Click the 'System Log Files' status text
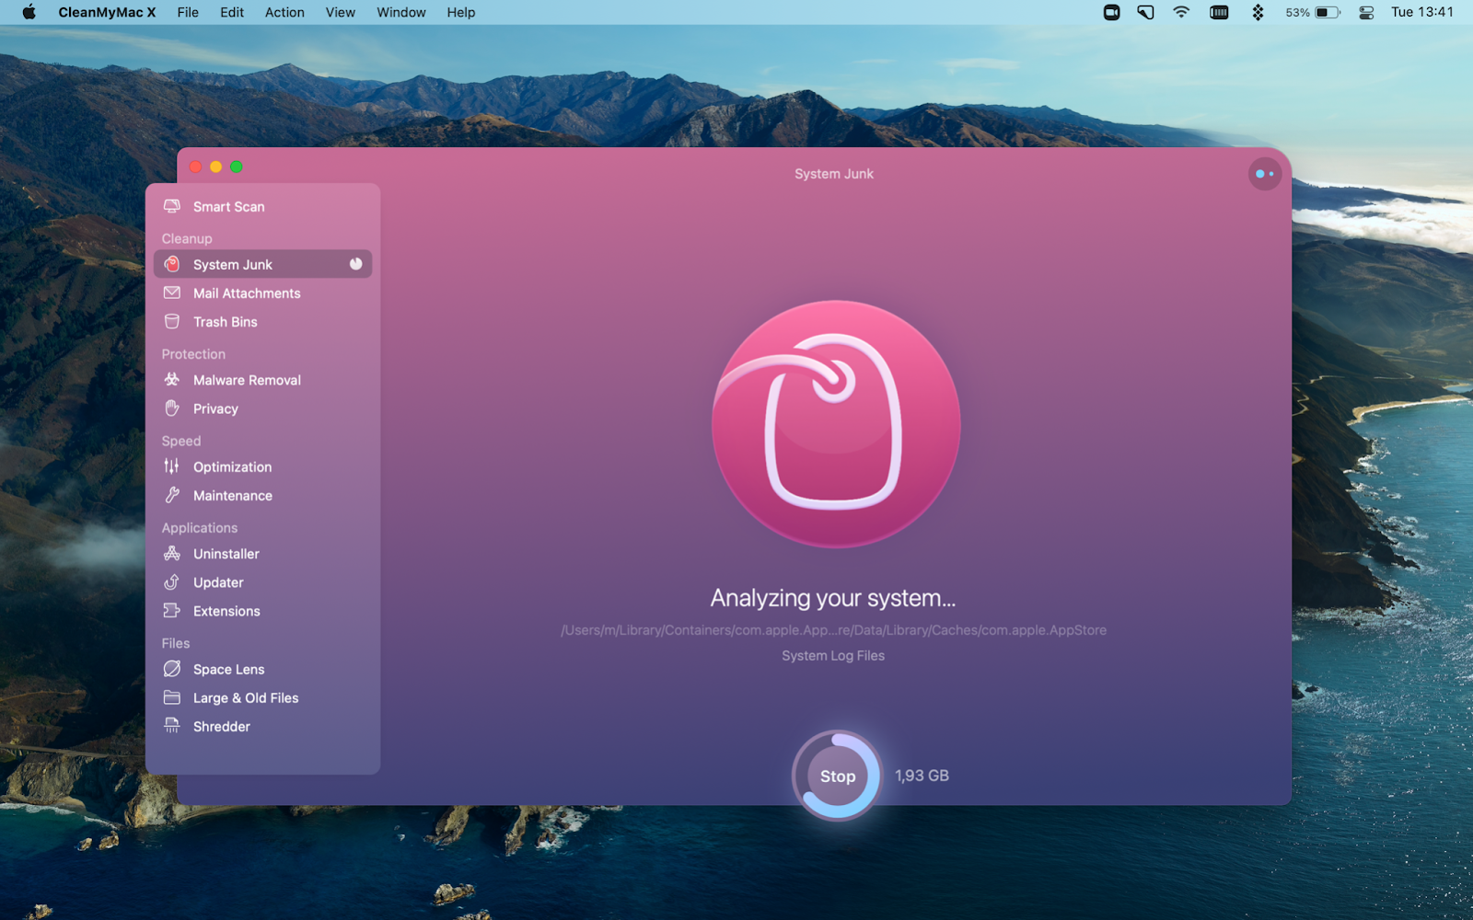This screenshot has height=920, width=1473. (833, 655)
